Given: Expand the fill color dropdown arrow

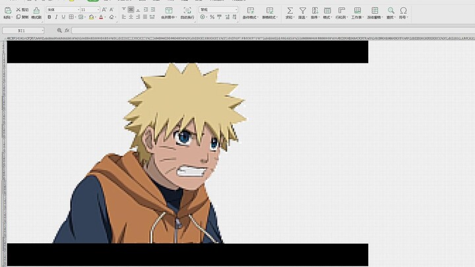Looking at the screenshot, I should tap(96, 17).
